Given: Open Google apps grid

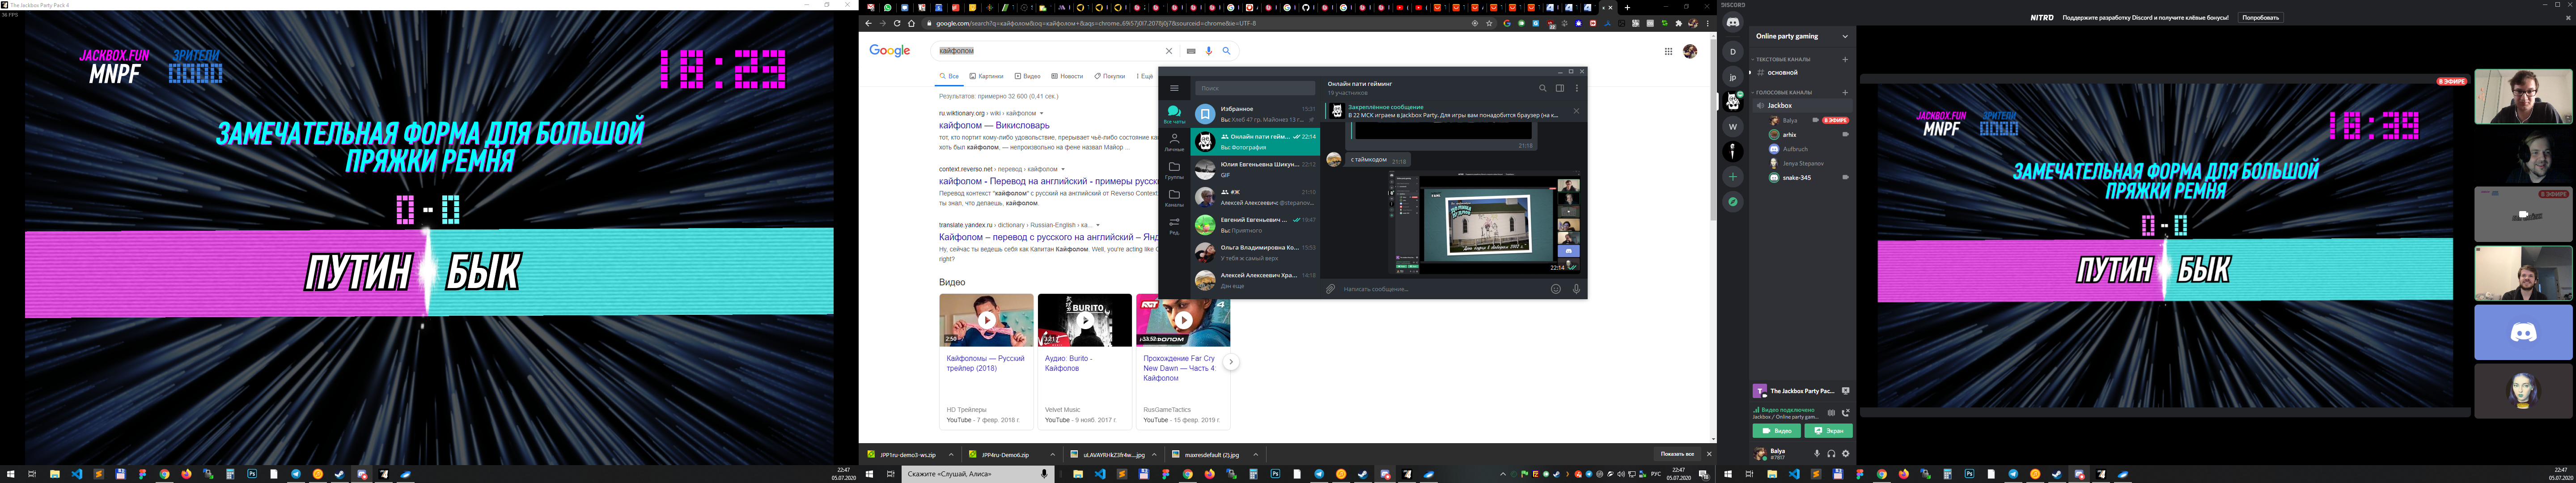Looking at the screenshot, I should [1668, 51].
